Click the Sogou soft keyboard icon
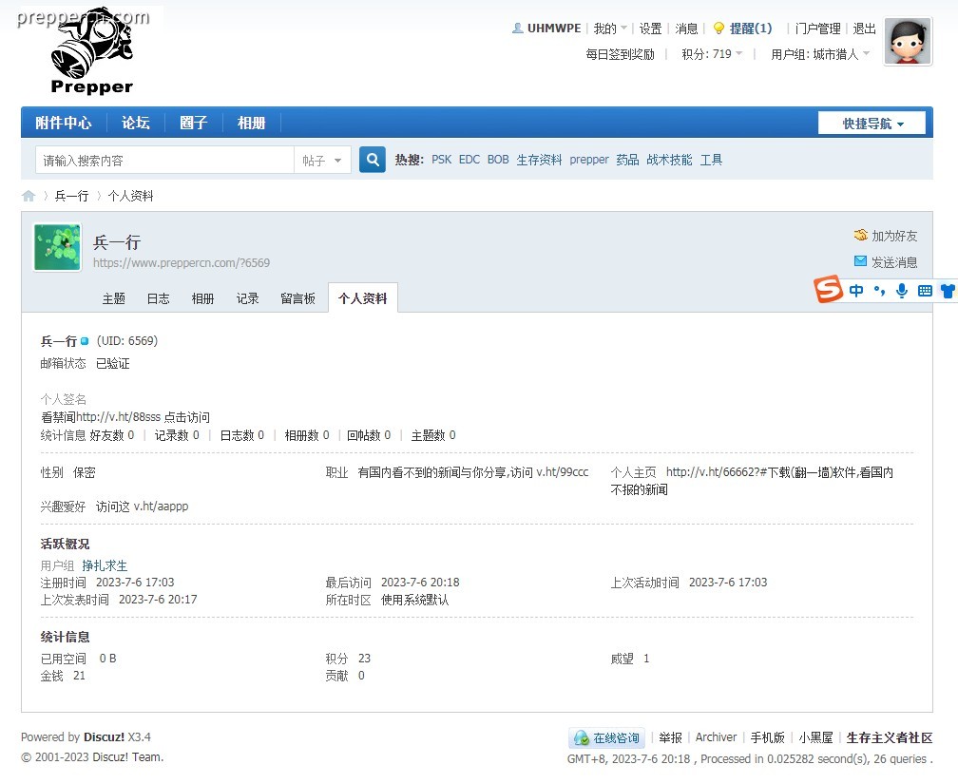 click(x=925, y=291)
